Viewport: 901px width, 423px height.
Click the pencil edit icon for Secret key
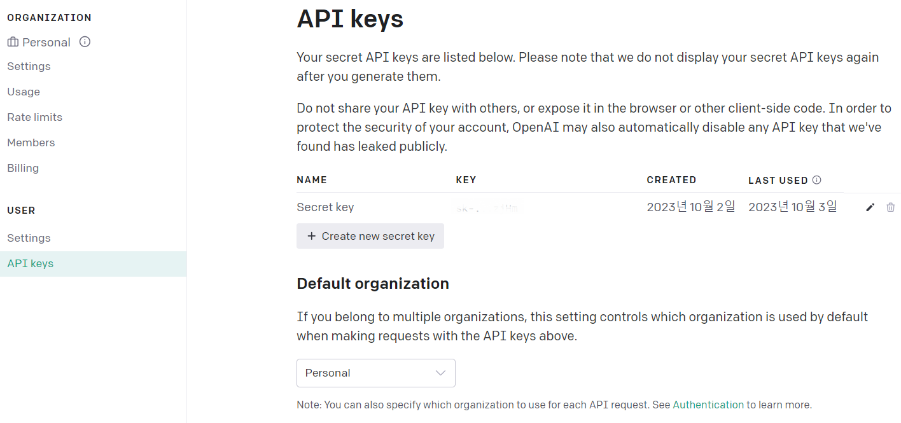tap(870, 207)
